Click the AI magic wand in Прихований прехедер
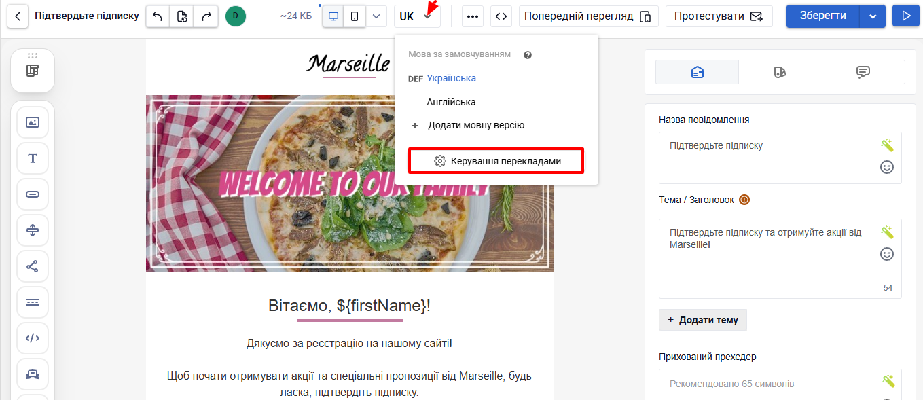The image size is (923, 400). tap(887, 380)
